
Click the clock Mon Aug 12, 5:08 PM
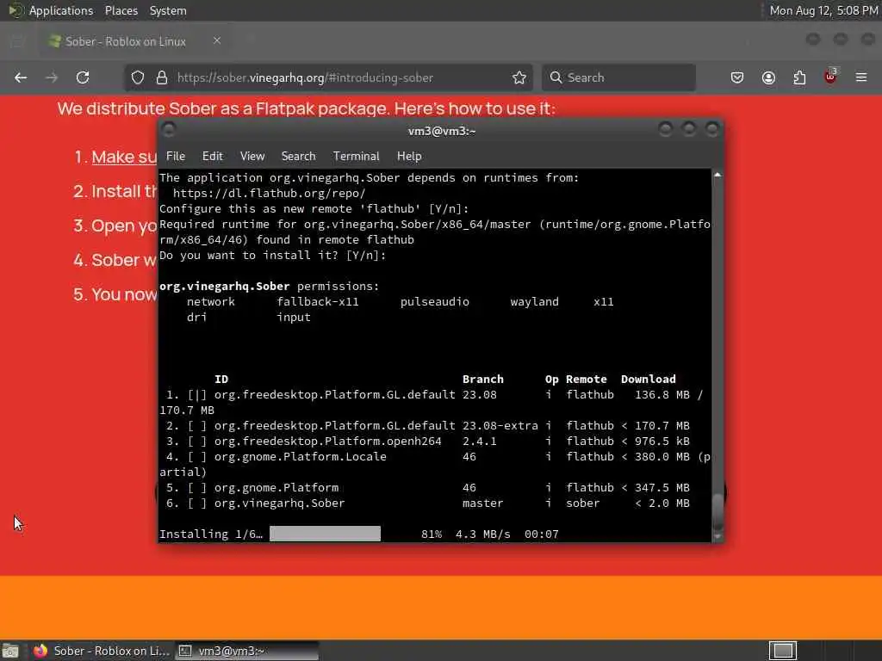pyautogui.click(x=823, y=10)
